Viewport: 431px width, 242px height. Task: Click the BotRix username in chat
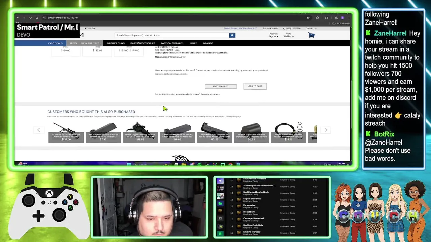pos(384,134)
